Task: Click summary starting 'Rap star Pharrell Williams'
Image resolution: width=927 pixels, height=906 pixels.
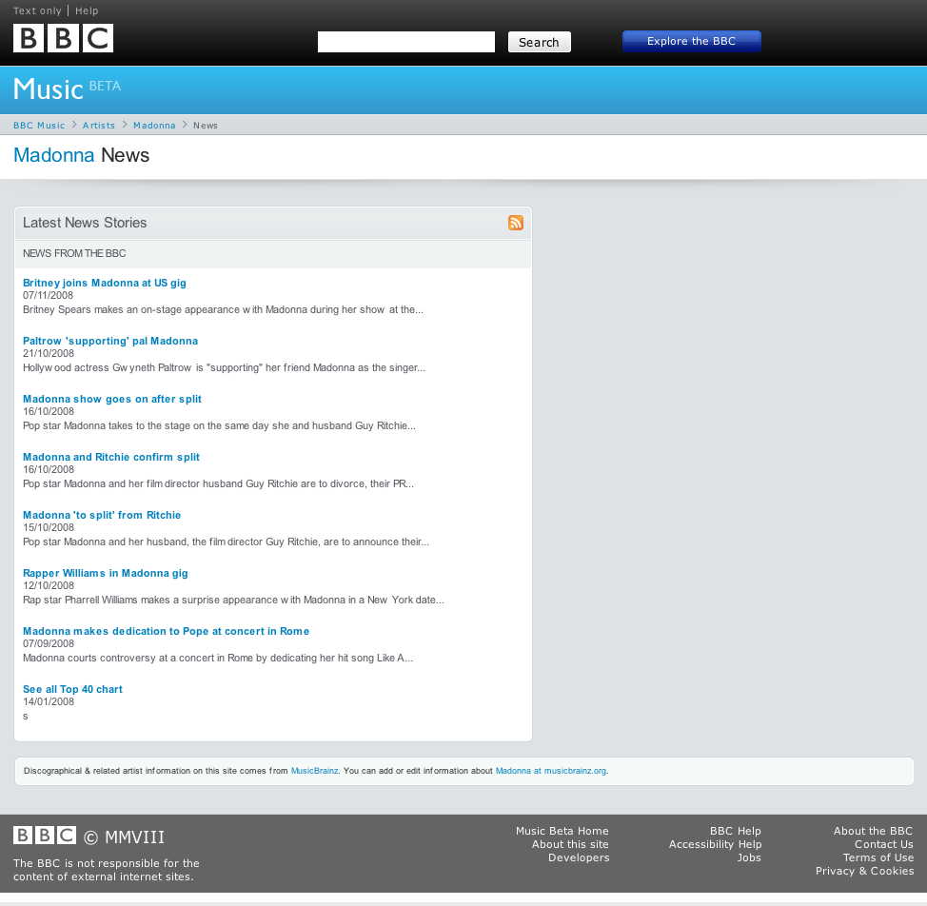Action: 233,600
